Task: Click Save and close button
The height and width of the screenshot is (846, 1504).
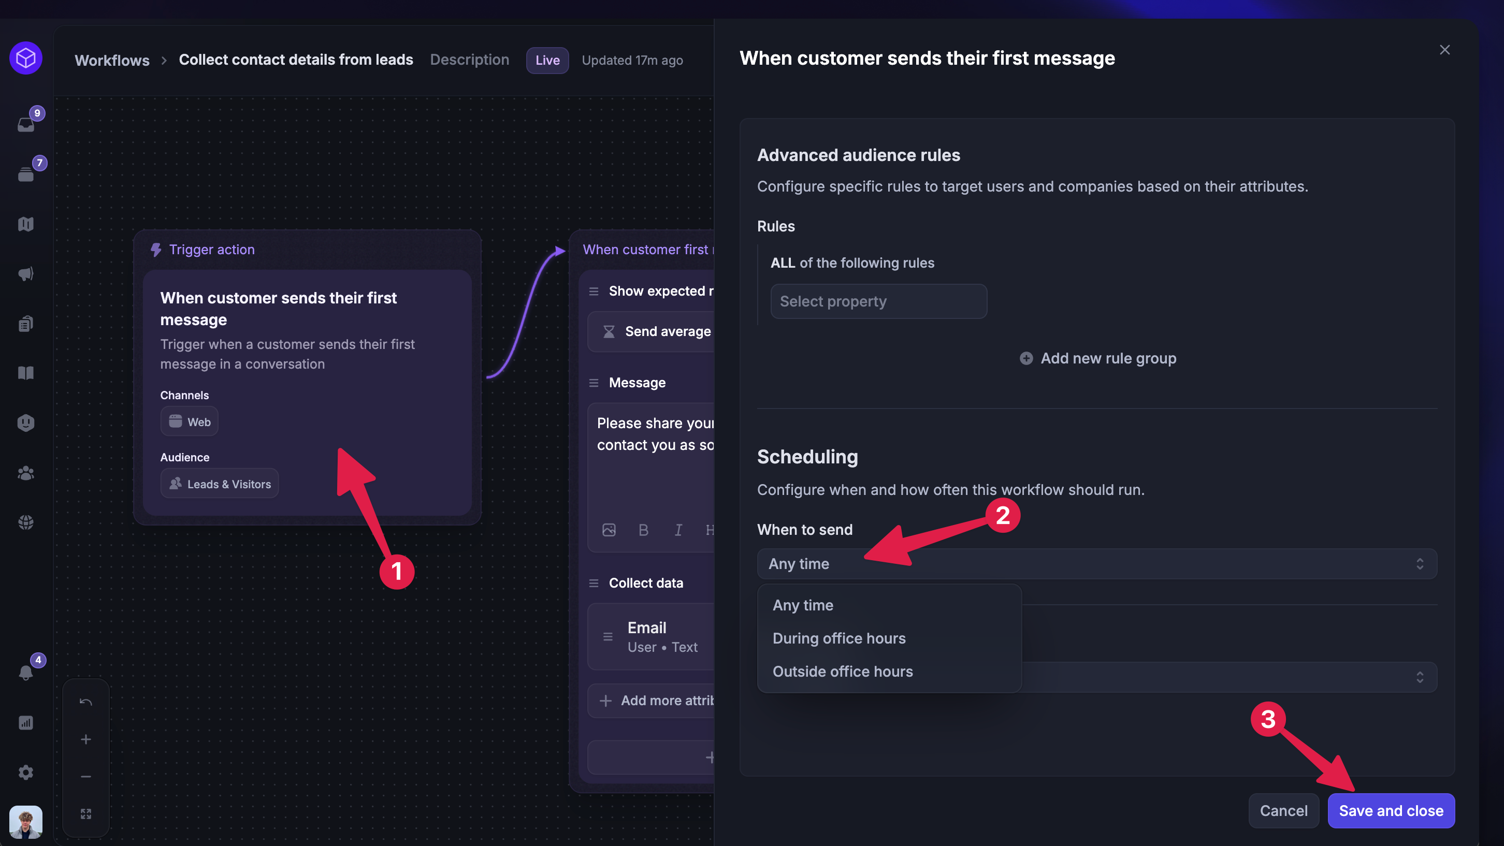Action: (1391, 810)
